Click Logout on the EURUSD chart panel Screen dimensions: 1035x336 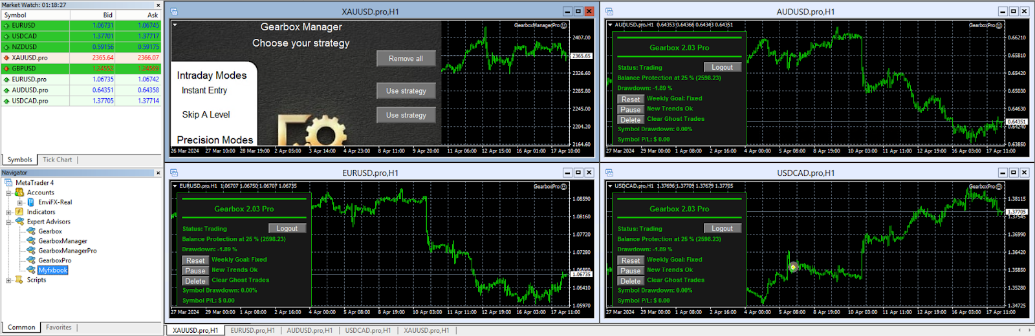point(287,228)
